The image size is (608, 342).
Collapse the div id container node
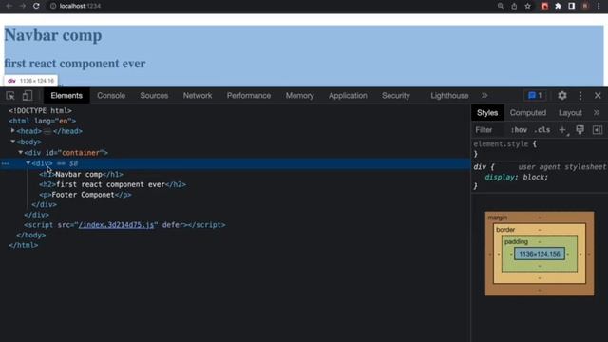tap(21, 152)
